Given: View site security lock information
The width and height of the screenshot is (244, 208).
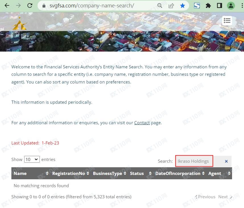Looking at the screenshot, I should pyautogui.click(x=44, y=6).
